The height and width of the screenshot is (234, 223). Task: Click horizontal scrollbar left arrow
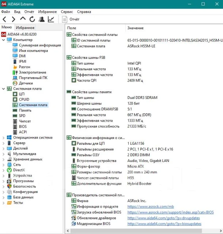tap(68, 231)
